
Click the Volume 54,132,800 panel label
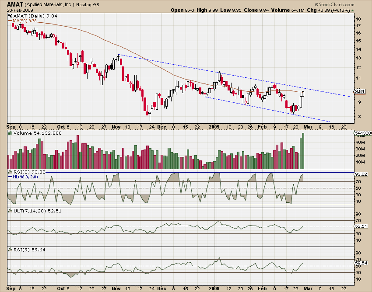[38, 133]
